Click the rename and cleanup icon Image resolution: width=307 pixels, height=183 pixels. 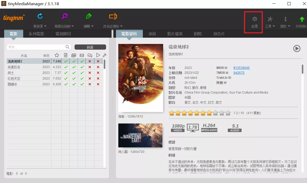[x=113, y=16]
